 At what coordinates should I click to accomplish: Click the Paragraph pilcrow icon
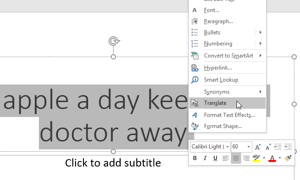click(195, 21)
